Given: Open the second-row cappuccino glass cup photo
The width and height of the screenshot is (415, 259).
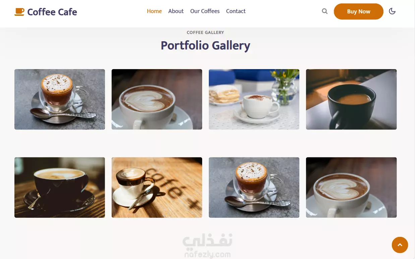Looking at the screenshot, I should point(254,188).
